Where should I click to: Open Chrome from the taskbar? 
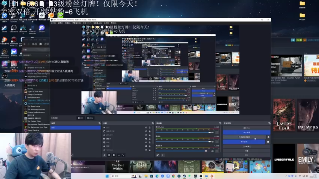point(173,176)
